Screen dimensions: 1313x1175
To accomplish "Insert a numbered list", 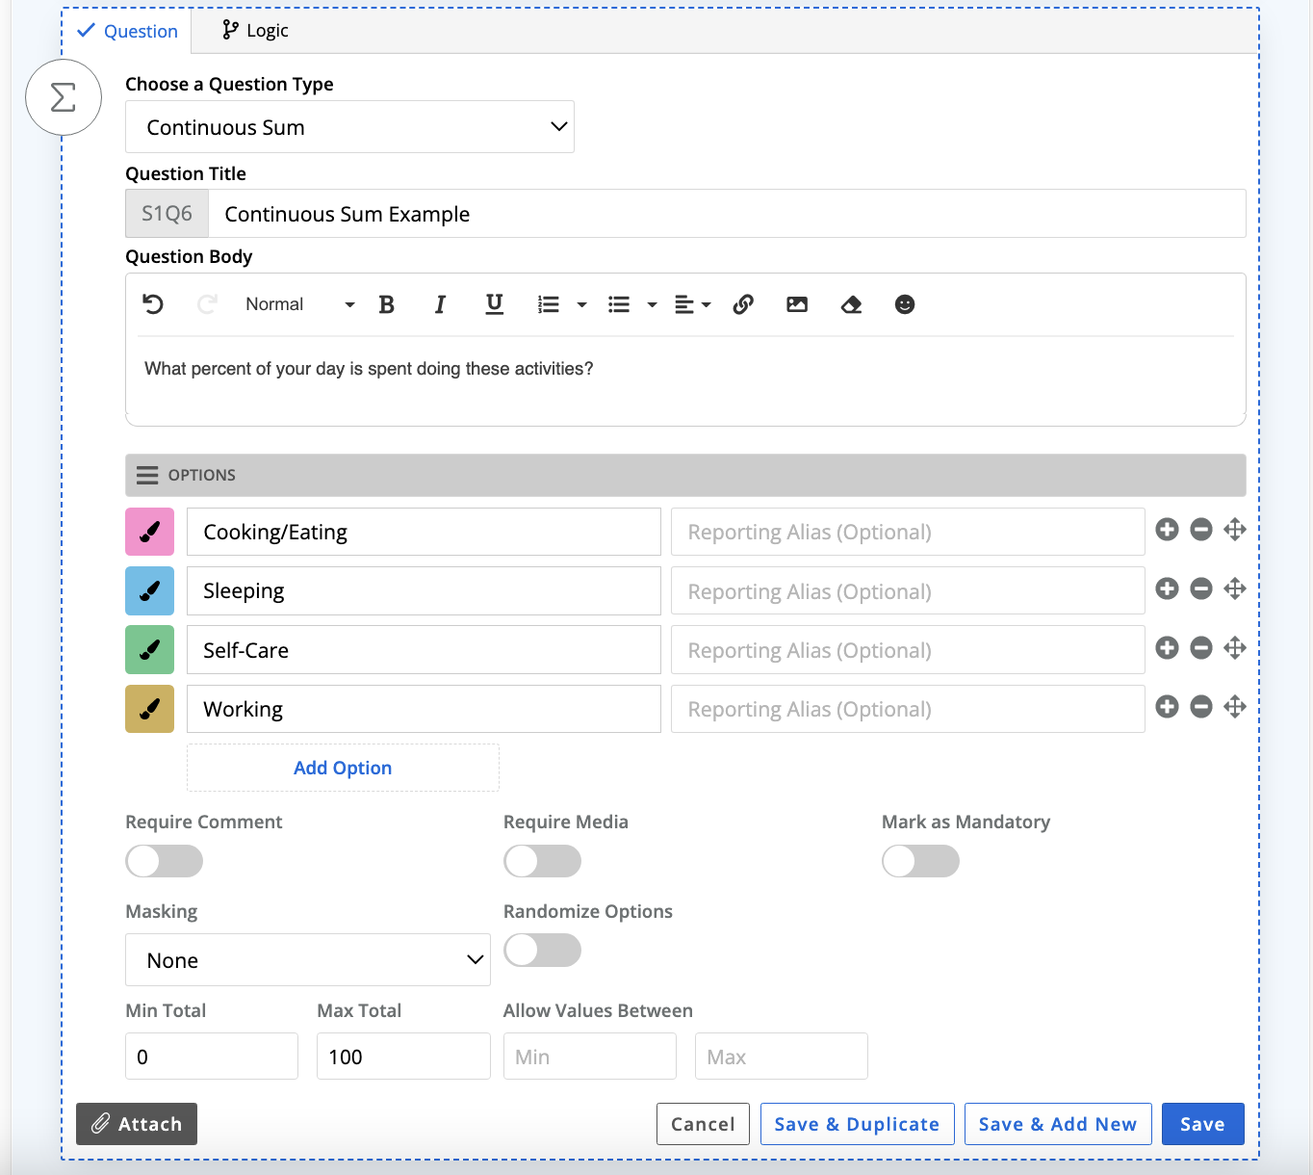I will [549, 304].
